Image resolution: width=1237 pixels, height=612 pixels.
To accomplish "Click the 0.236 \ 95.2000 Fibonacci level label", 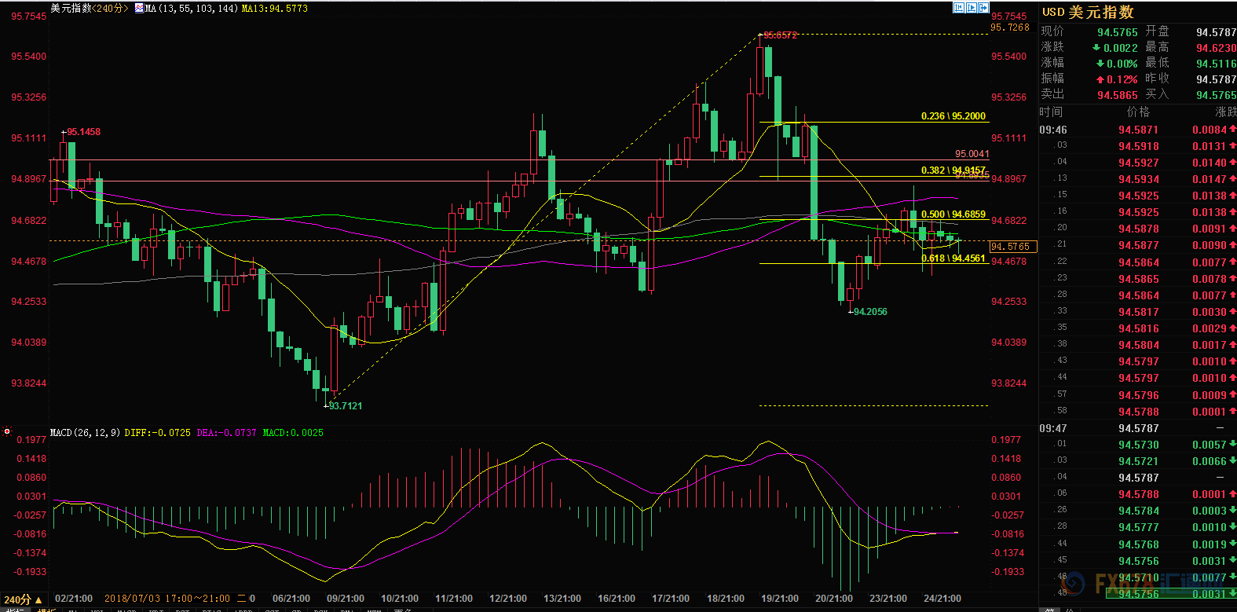I will (x=953, y=116).
